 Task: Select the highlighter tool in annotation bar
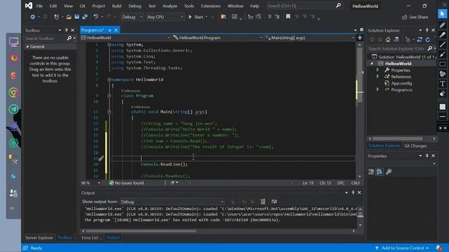pyautogui.click(x=443, y=34)
